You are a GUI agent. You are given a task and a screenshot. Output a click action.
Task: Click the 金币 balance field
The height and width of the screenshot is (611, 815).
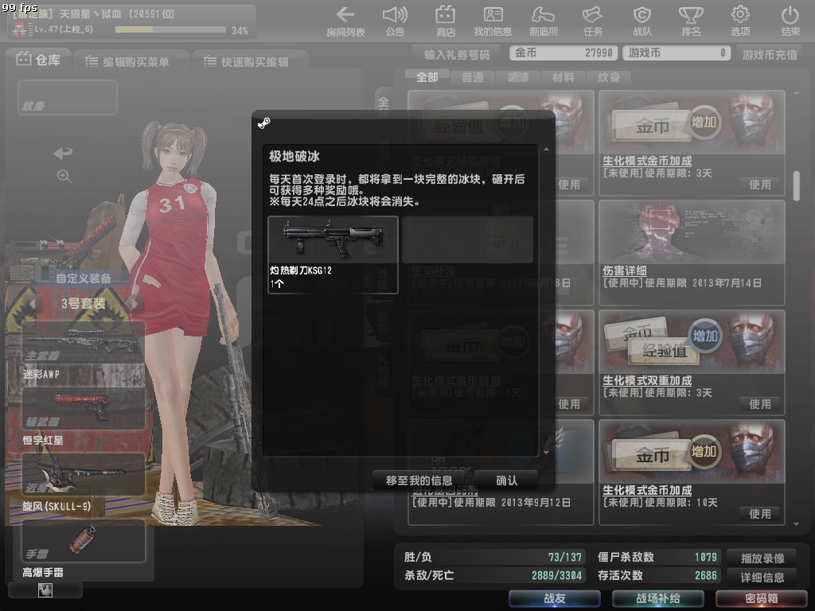564,53
